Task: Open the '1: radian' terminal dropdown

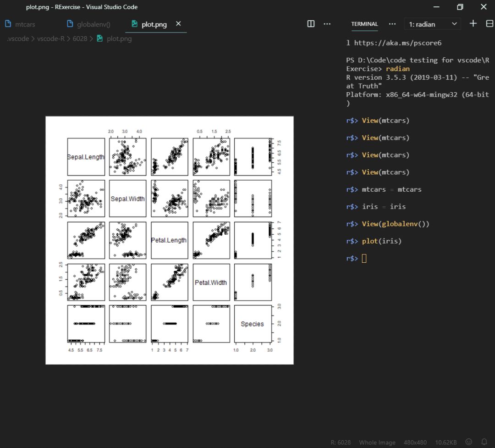Action: (x=433, y=24)
